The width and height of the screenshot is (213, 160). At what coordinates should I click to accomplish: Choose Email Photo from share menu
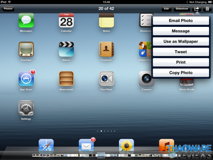click(x=181, y=21)
